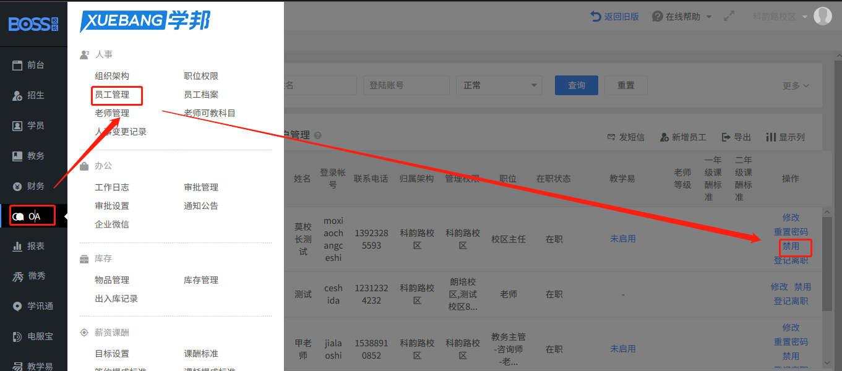This screenshot has width=842, height=371.
Task: Click 发短信 toolbar button
Action: coord(625,137)
